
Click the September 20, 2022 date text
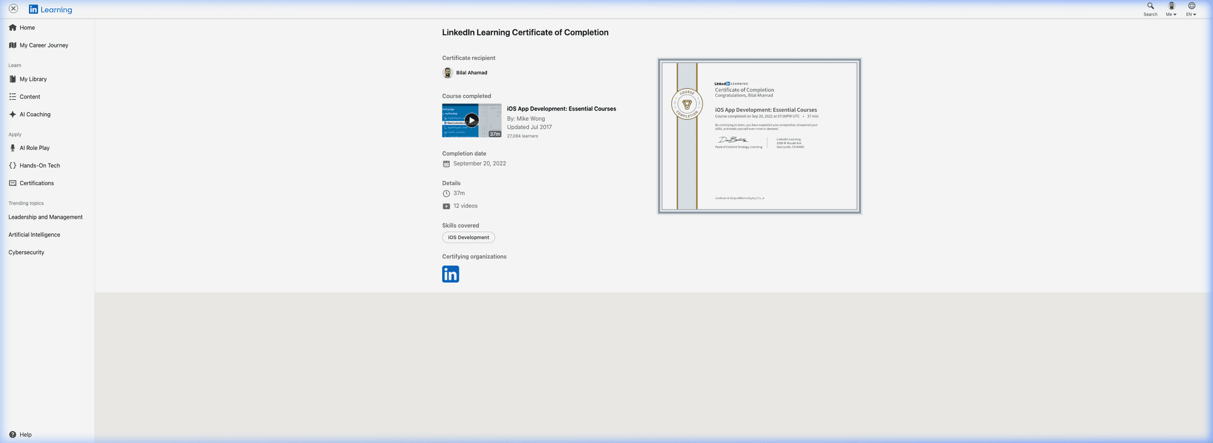coord(480,164)
